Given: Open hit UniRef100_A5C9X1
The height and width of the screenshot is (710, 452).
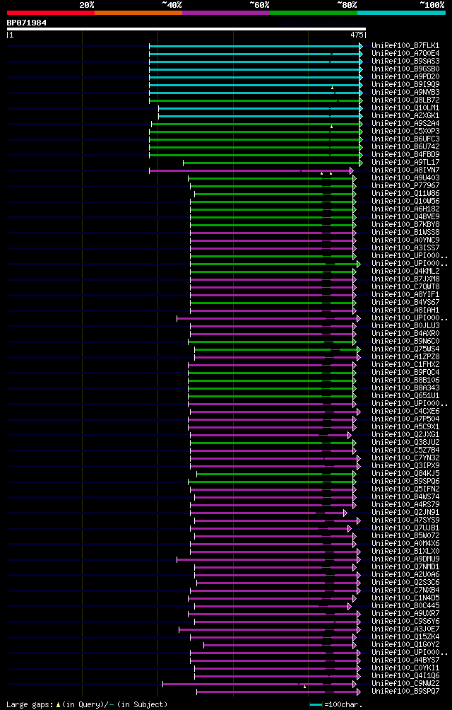Looking at the screenshot, I should (x=405, y=427).
